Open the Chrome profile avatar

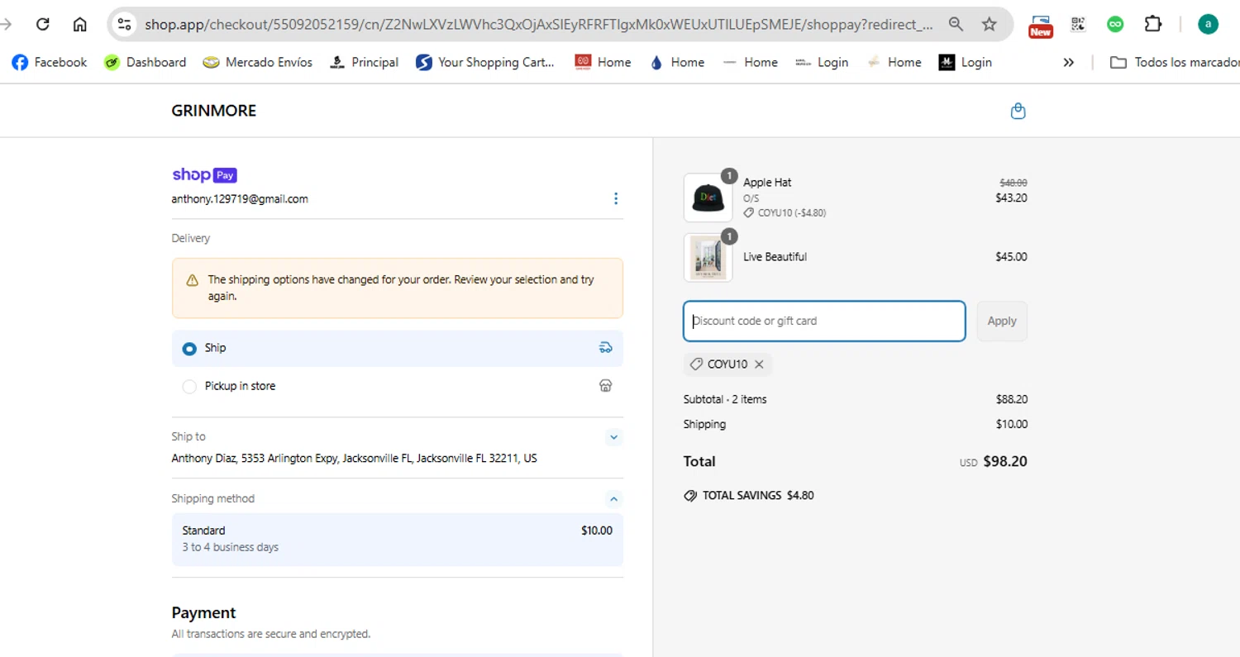pyautogui.click(x=1208, y=24)
